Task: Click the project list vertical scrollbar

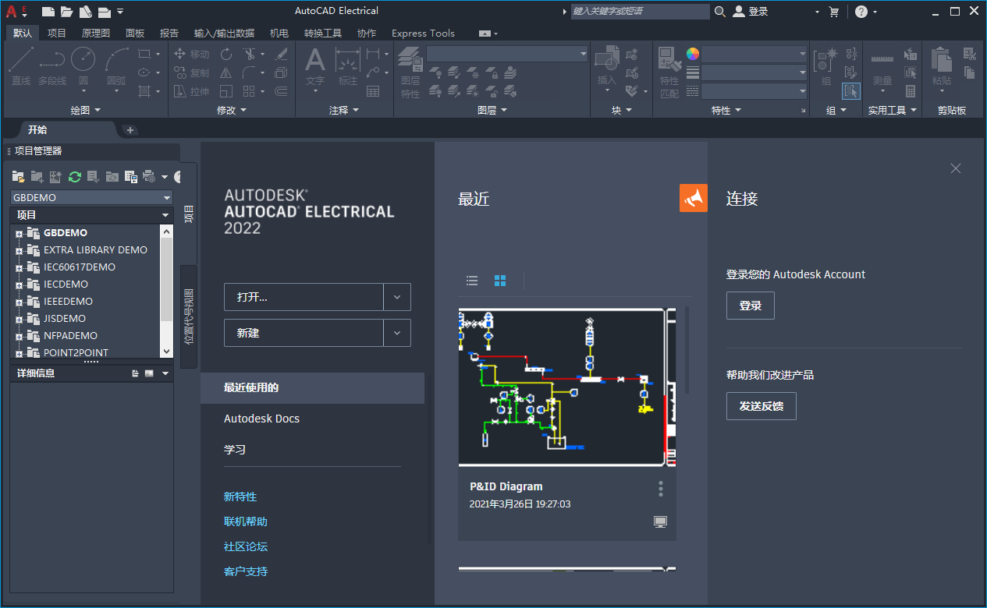Action: click(166, 281)
